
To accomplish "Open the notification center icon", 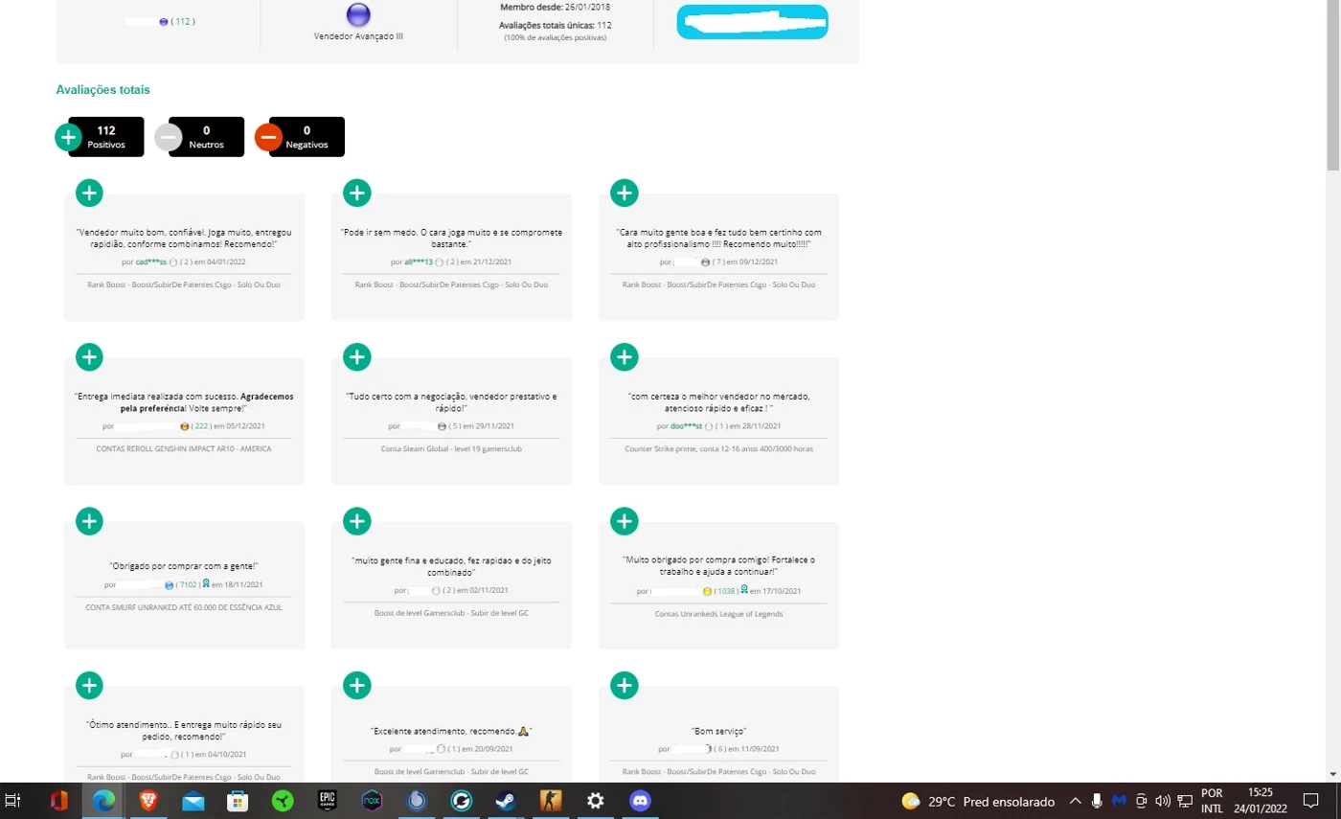I will (x=1311, y=801).
